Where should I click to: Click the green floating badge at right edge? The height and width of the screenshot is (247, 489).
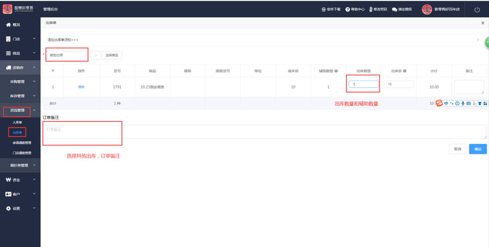click(x=487, y=42)
